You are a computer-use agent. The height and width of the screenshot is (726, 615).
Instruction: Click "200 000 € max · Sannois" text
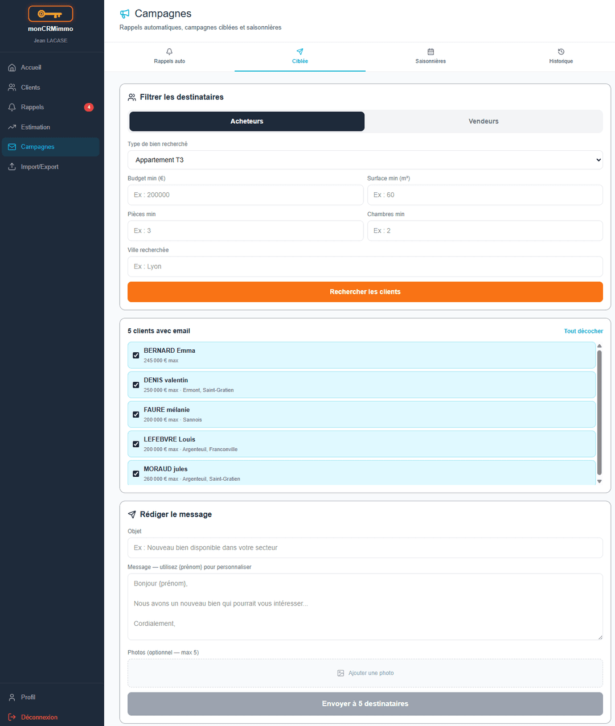(173, 420)
